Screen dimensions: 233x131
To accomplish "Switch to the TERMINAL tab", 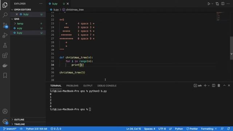I will 56,86.
